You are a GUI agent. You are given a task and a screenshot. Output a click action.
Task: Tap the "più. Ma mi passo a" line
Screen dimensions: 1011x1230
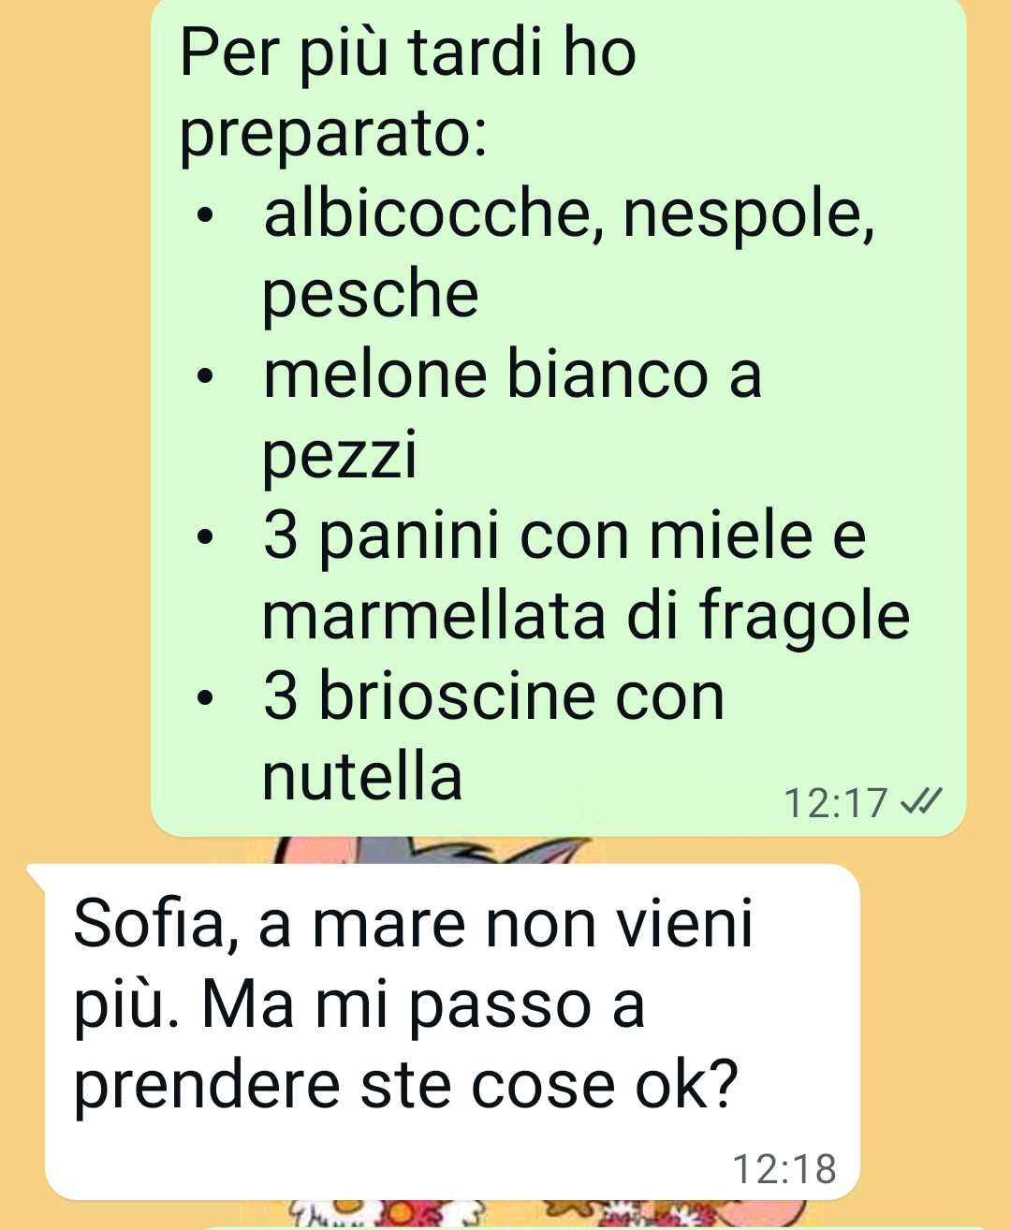(x=359, y=1005)
